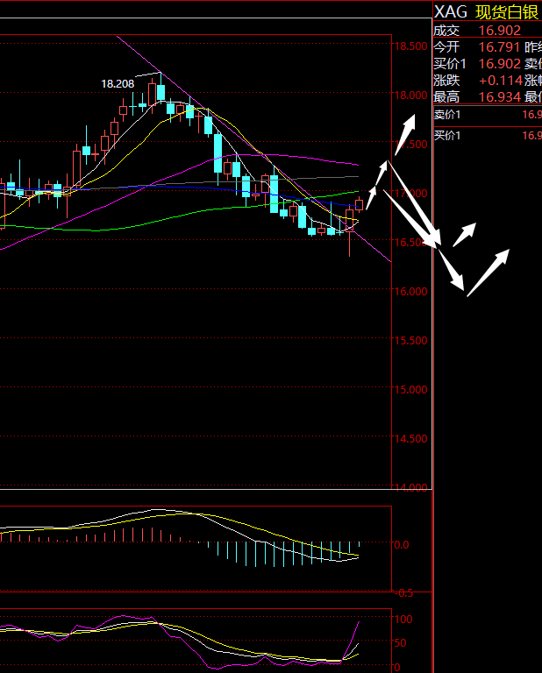Select the long lower-wick candle below 16.500
Viewport: 542px width, 673px height.
pos(350,231)
